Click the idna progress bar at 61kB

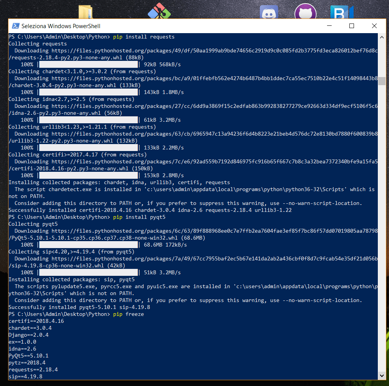tap(88, 120)
